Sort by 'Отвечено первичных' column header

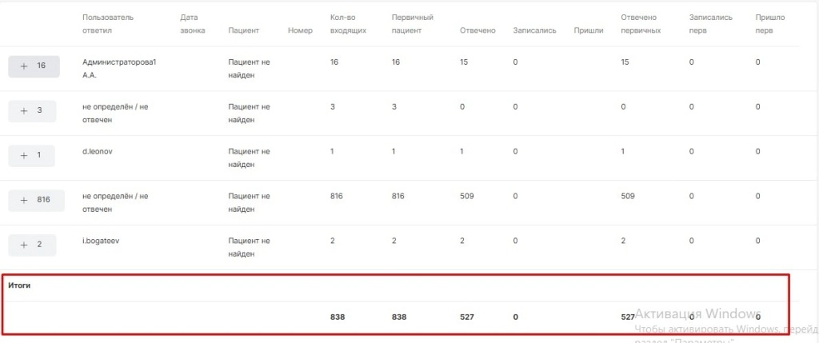click(x=641, y=24)
